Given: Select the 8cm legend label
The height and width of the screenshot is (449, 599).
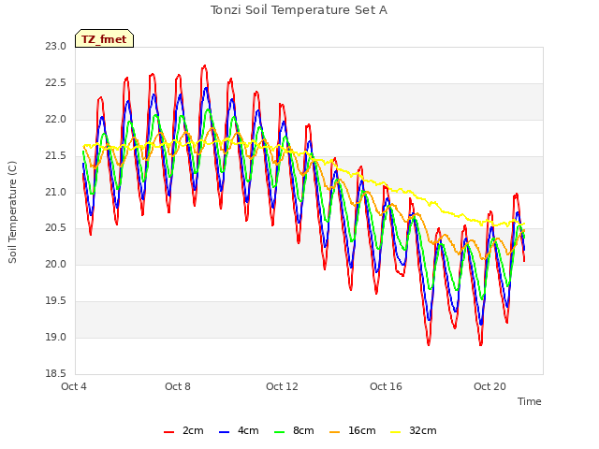Looking at the screenshot, I should pyautogui.click(x=303, y=430).
